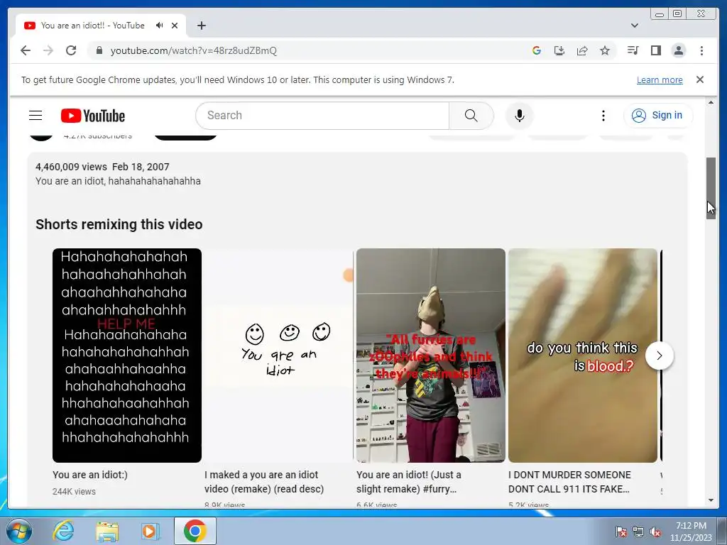The height and width of the screenshot is (545, 727).
Task: Click the scrollbar down arrow
Action: pos(711,500)
